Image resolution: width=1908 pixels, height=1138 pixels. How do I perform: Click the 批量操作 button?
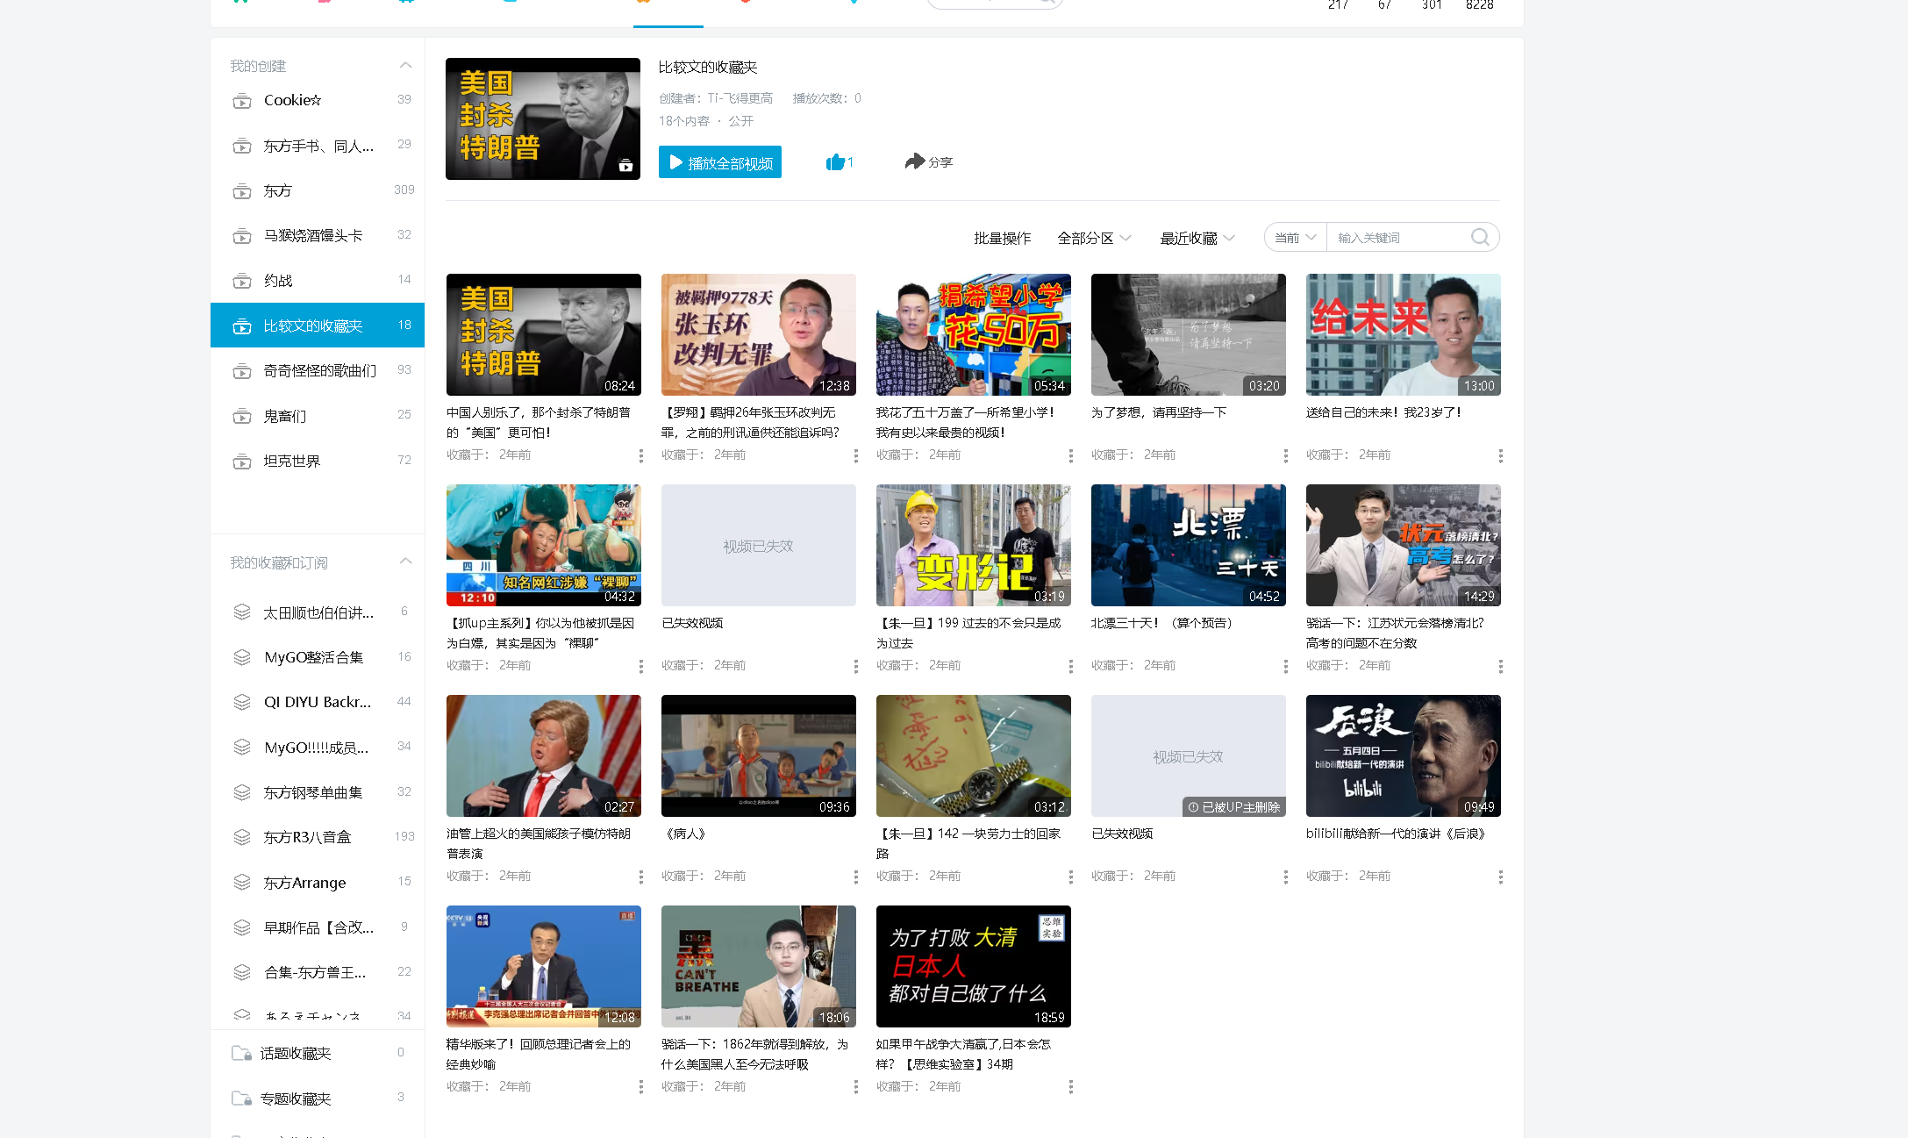tap(1002, 238)
